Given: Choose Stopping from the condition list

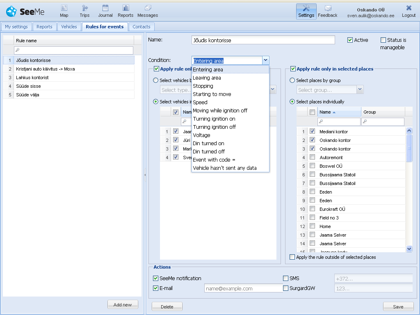Looking at the screenshot, I should point(231,86).
